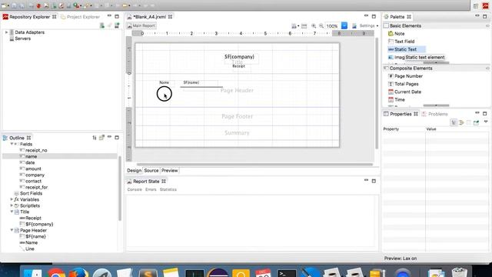The height and width of the screenshot is (277, 492).
Task: Switch to the Source tab
Action: 151,171
